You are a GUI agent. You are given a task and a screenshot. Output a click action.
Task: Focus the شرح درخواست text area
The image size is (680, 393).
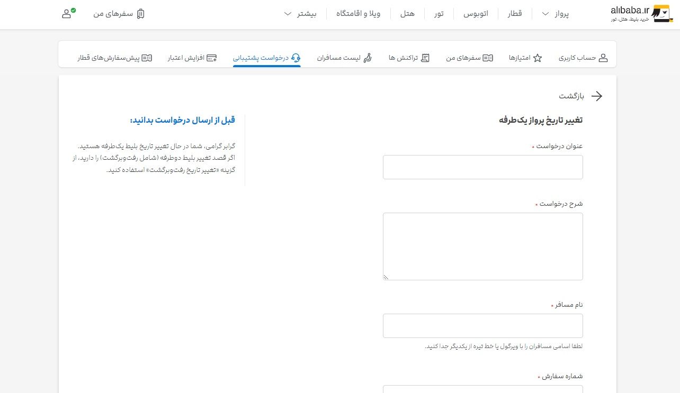(482, 246)
